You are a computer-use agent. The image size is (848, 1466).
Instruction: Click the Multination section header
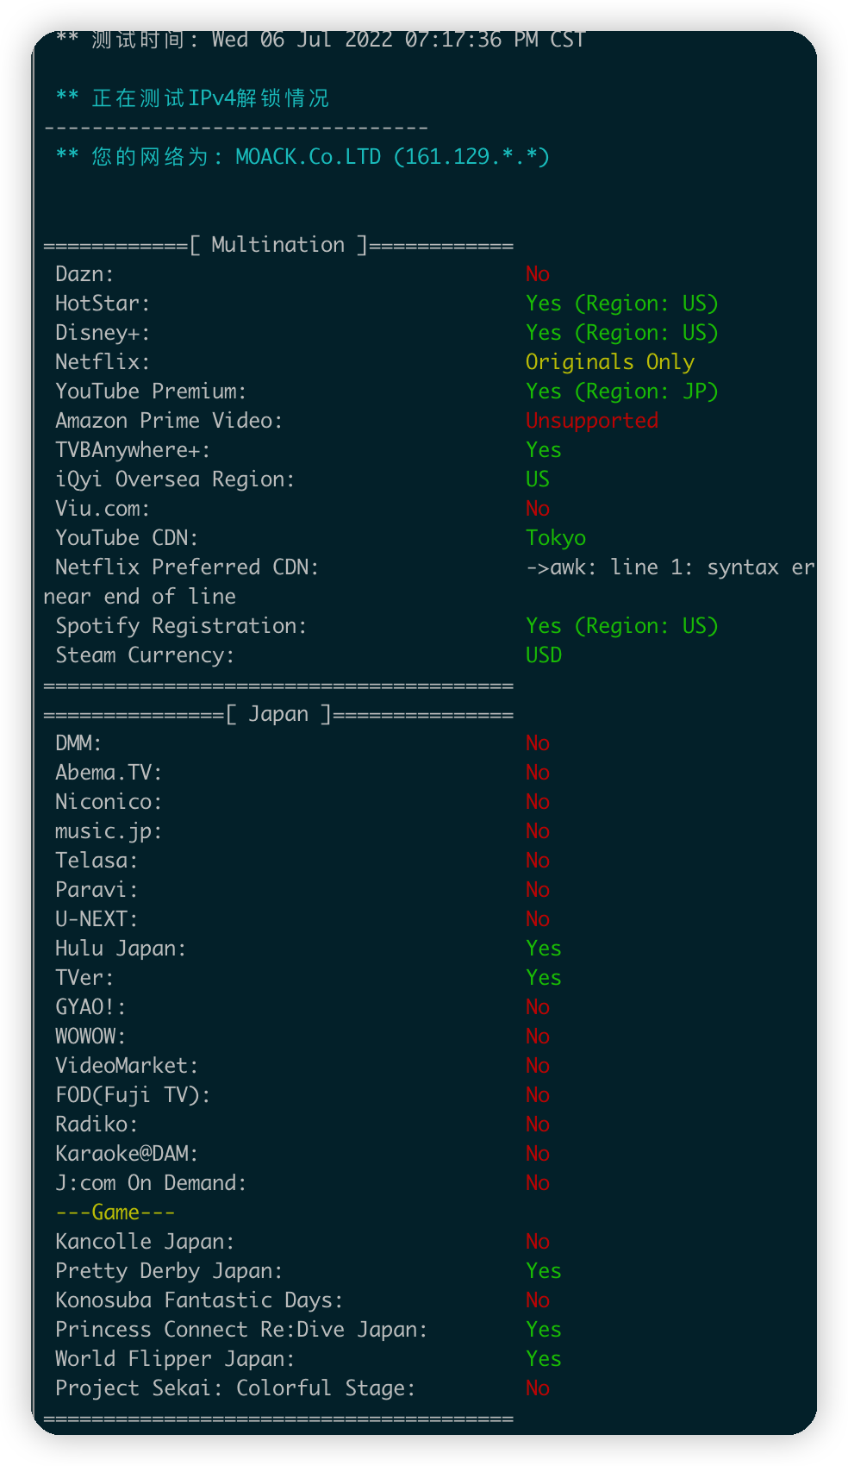[277, 245]
